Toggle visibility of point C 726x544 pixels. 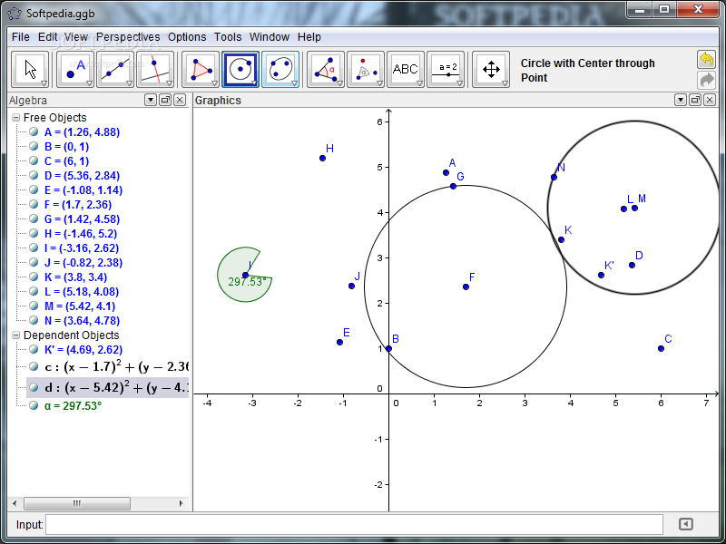coord(34,160)
